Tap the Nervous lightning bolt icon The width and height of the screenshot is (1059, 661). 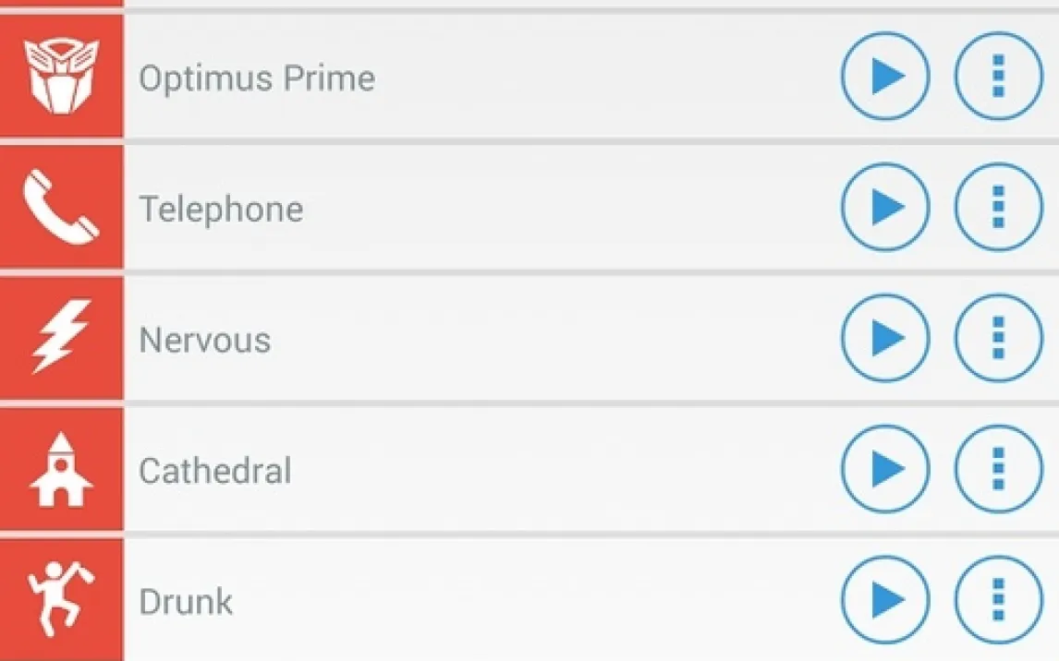coord(61,339)
